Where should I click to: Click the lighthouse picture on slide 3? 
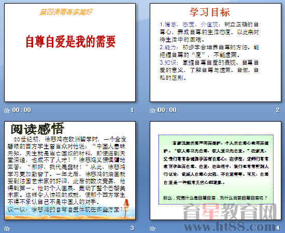[126, 208]
